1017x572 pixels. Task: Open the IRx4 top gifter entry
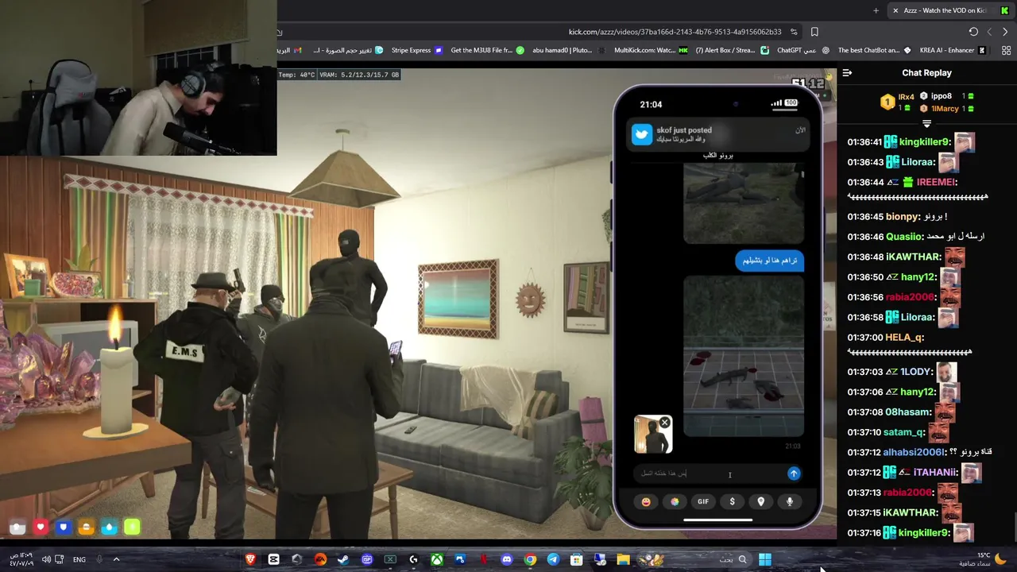897,102
